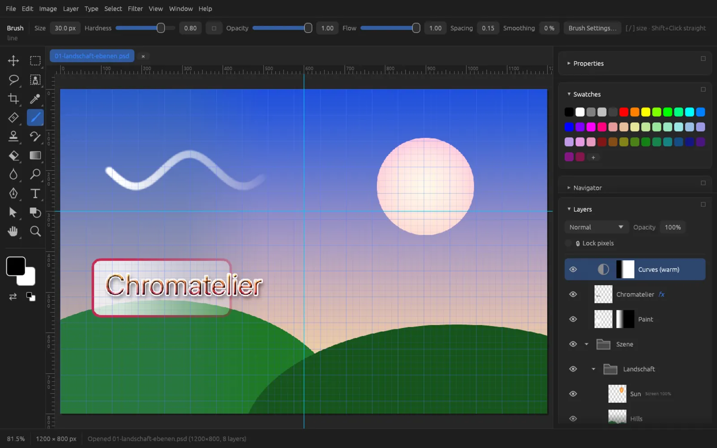Select the Object Selection tool
Viewport: 717px width, 448px height.
point(35,80)
